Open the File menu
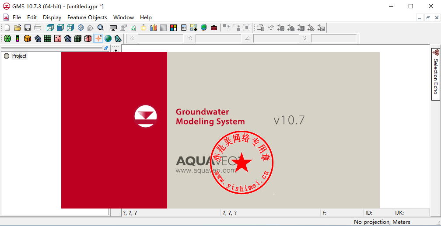The image size is (441, 226). click(x=17, y=17)
